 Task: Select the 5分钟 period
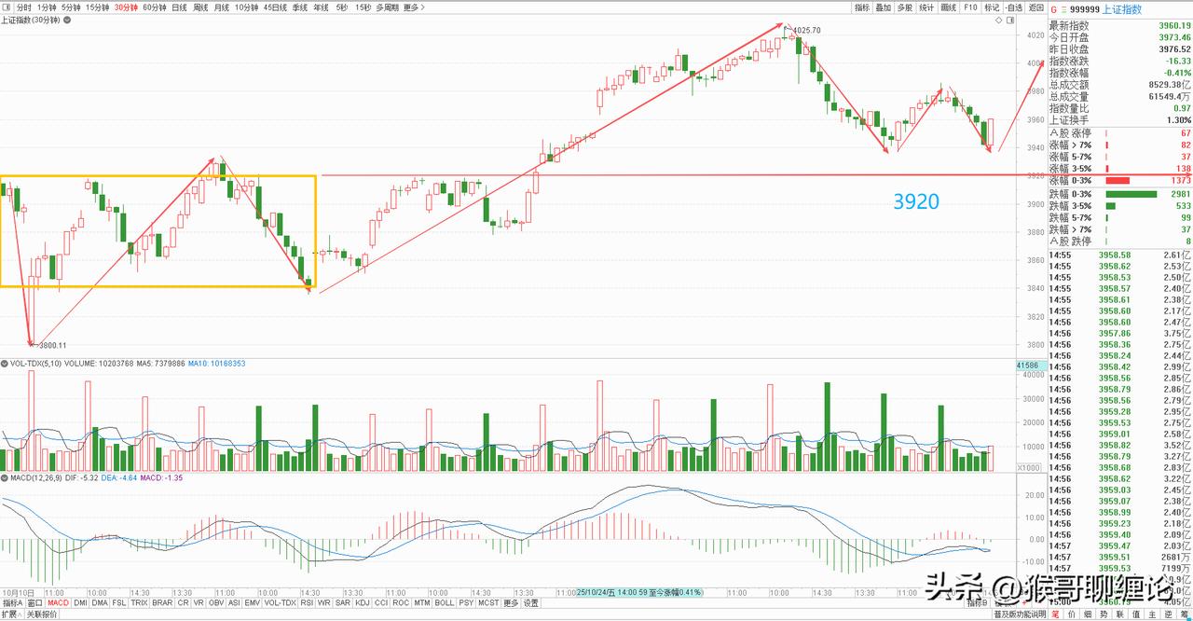(71, 7)
